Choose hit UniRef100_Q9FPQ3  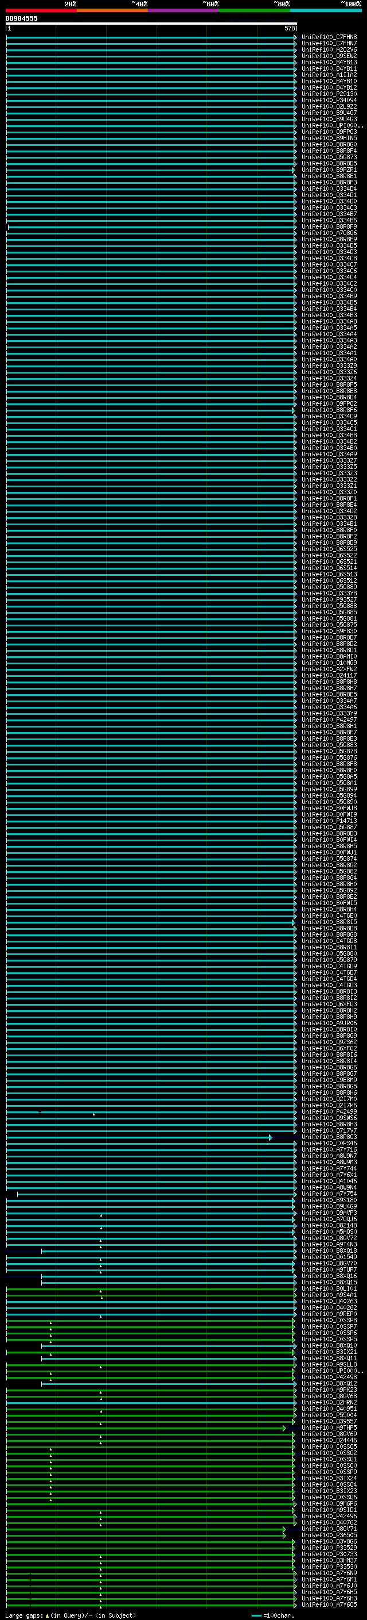pos(329,132)
